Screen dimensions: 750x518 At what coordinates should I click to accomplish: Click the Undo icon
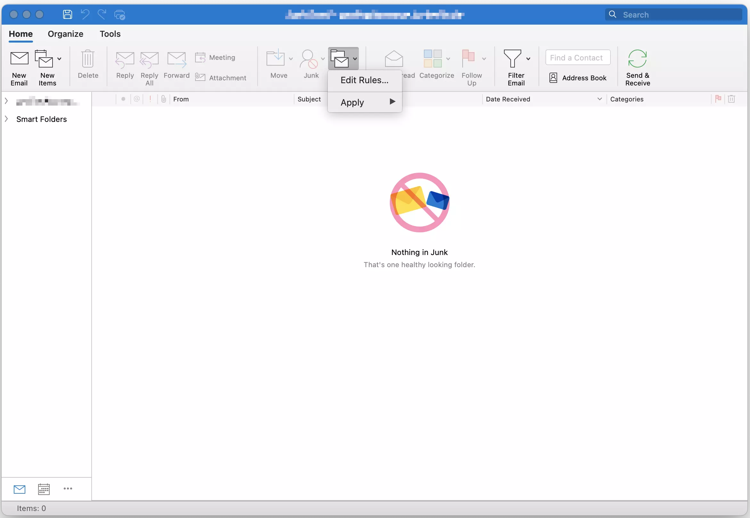click(x=85, y=15)
